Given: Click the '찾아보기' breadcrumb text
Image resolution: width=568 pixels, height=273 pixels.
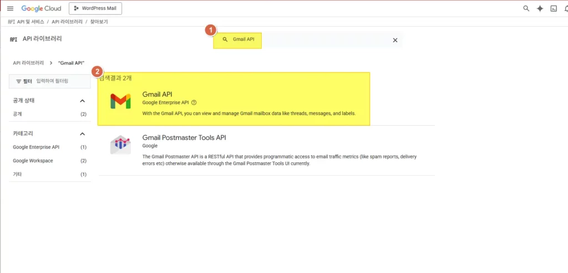Looking at the screenshot, I should [99, 22].
